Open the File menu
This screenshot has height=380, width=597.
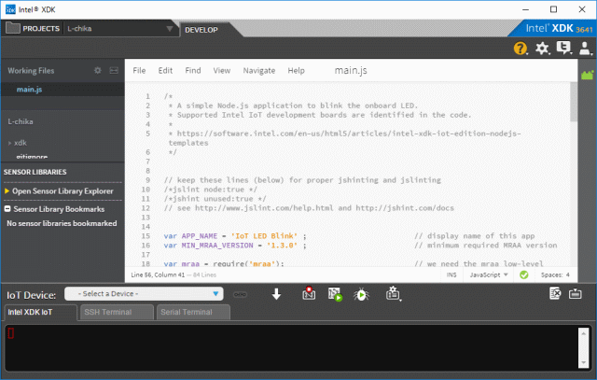pos(139,71)
